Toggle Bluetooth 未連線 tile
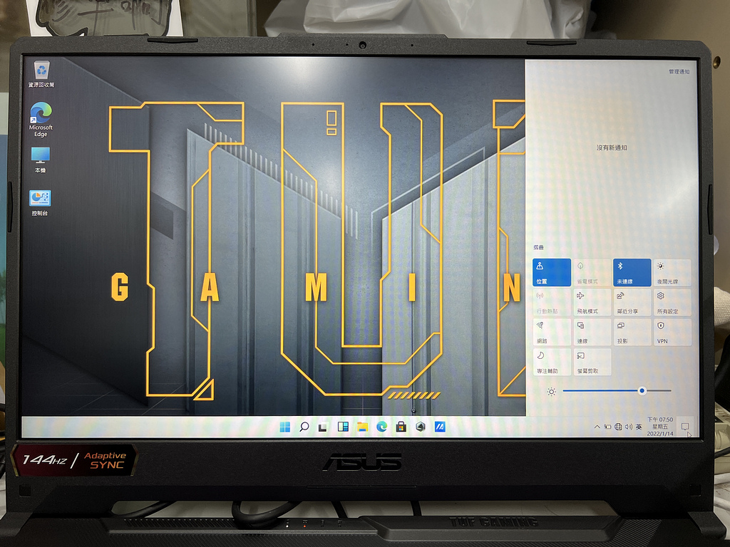Image resolution: width=730 pixels, height=547 pixels. point(632,273)
